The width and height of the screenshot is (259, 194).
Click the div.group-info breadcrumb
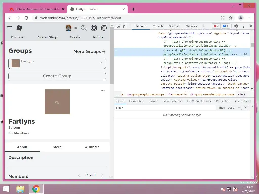(x=177, y=94)
